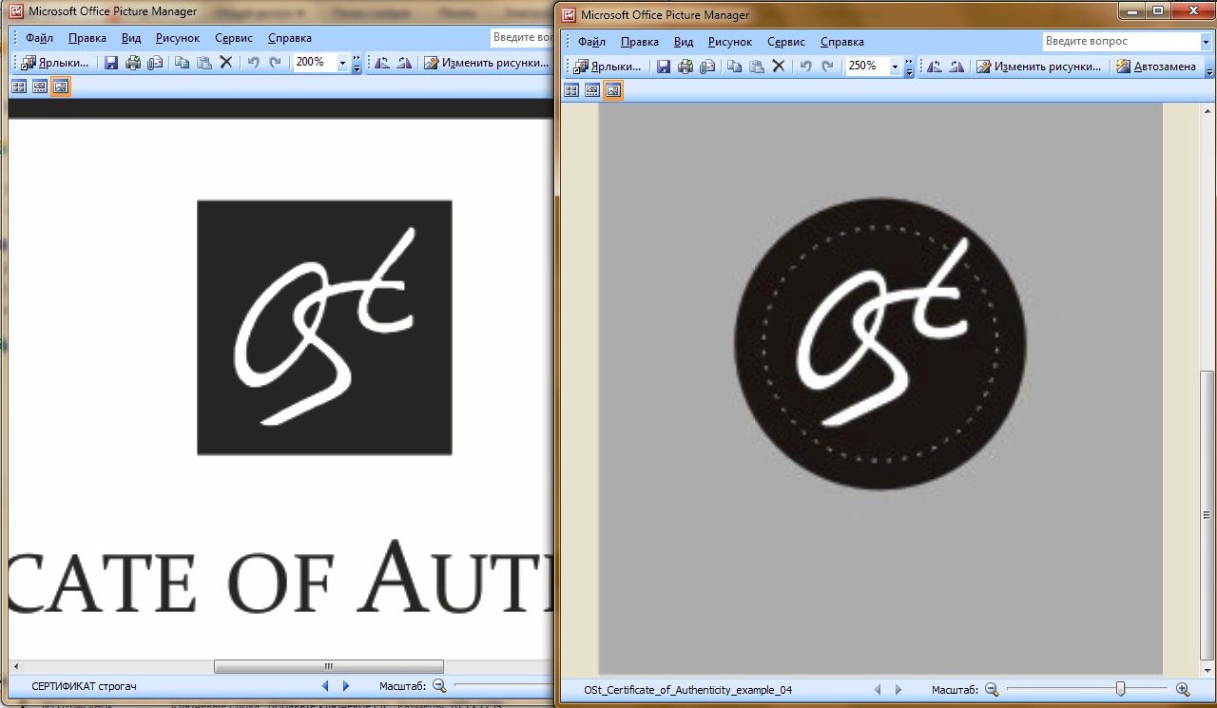The image size is (1217, 708).
Task: Click Save icon in left window toolbar
Action: click(x=111, y=63)
